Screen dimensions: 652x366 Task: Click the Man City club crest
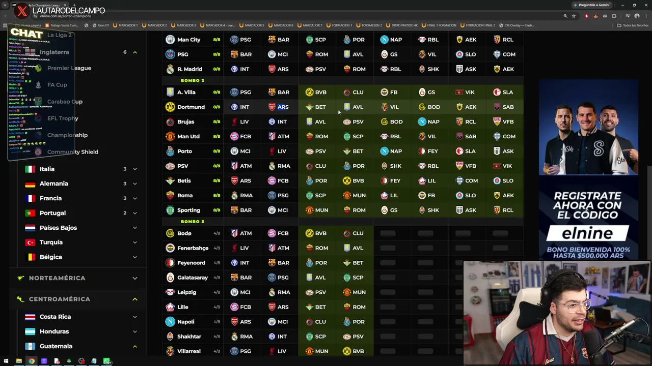point(170,40)
